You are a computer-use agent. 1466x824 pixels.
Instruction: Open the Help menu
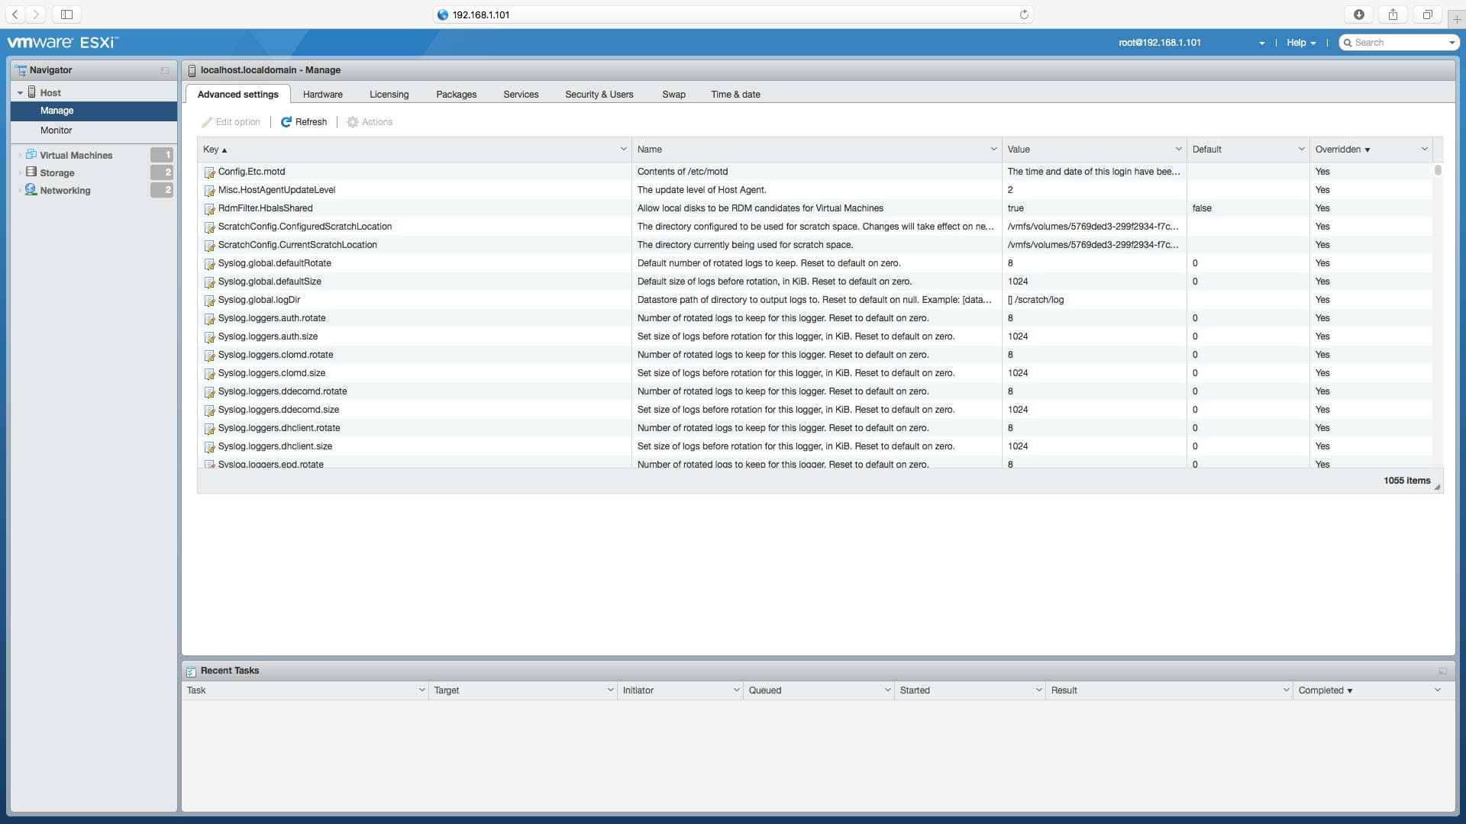[x=1300, y=43]
